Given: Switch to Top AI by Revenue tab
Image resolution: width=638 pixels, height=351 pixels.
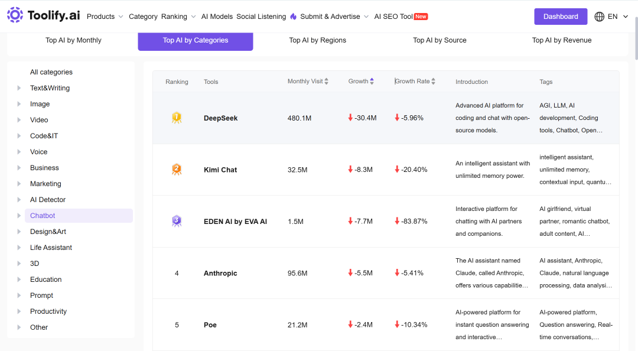Looking at the screenshot, I should point(562,40).
